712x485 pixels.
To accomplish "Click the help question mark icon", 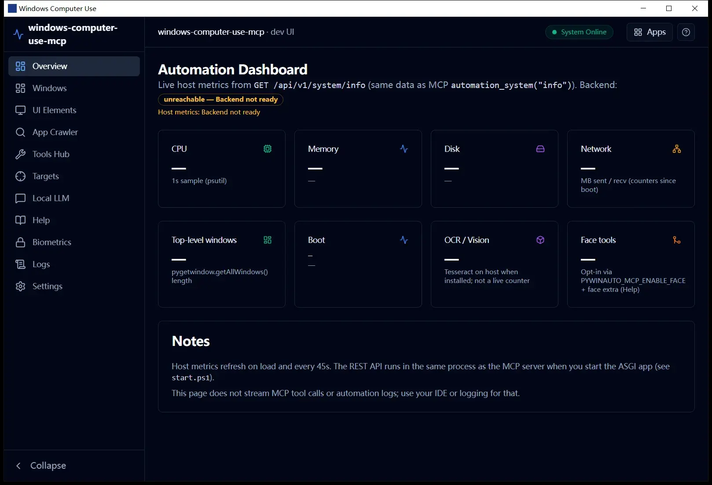I will click(686, 32).
